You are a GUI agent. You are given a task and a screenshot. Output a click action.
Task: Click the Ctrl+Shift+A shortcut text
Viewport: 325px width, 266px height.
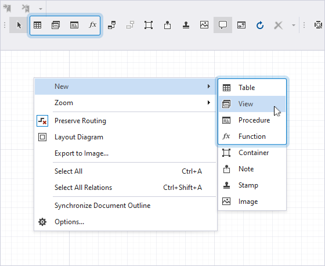coord(182,188)
